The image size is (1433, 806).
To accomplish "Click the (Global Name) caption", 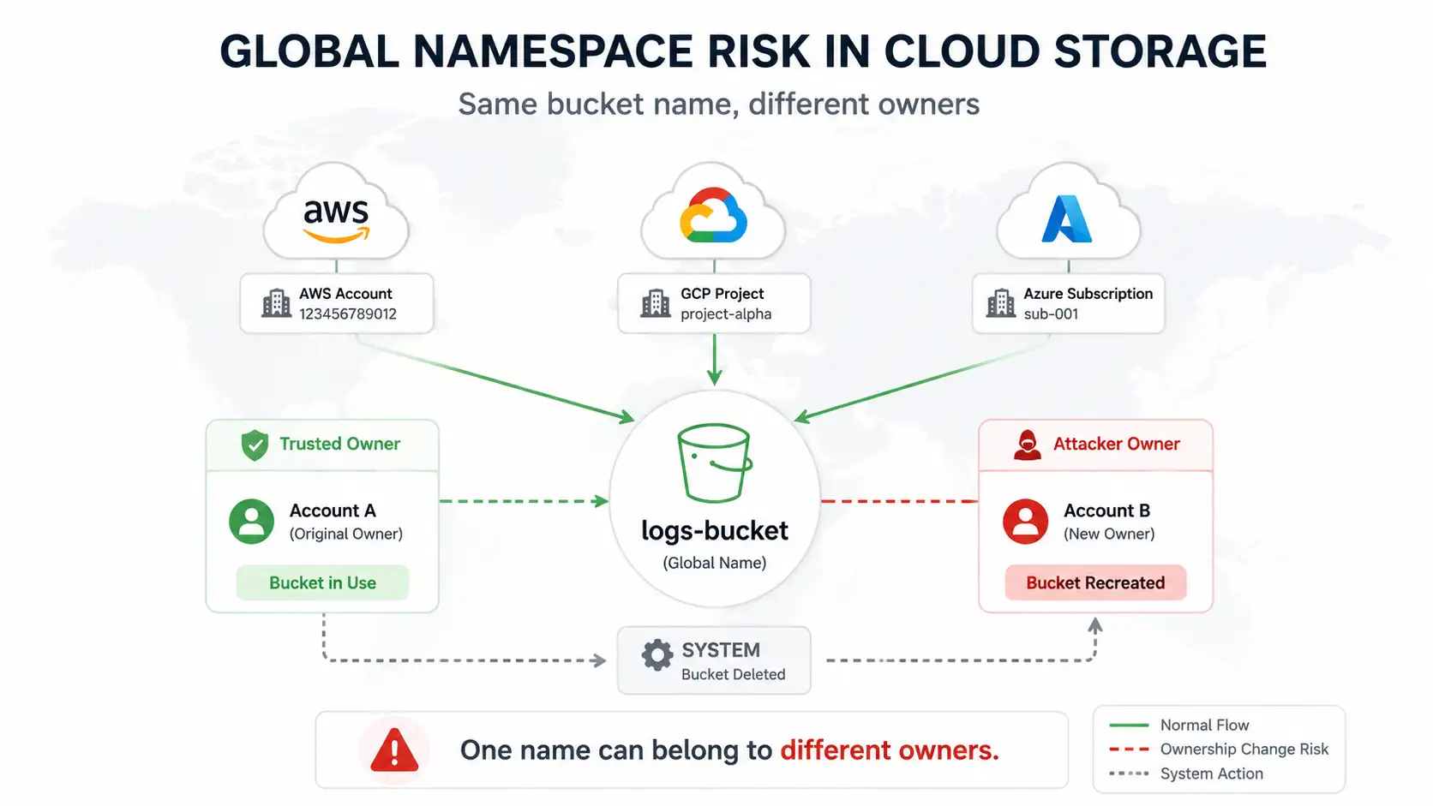I will [715, 563].
